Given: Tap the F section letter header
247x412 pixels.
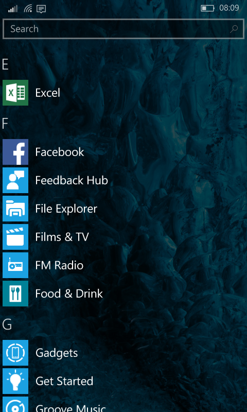Looking at the screenshot, I should 5,124.
